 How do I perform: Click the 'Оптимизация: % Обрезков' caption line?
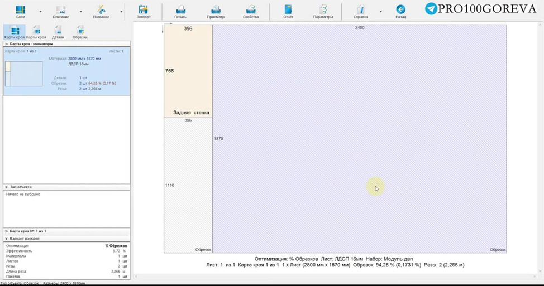333,259
